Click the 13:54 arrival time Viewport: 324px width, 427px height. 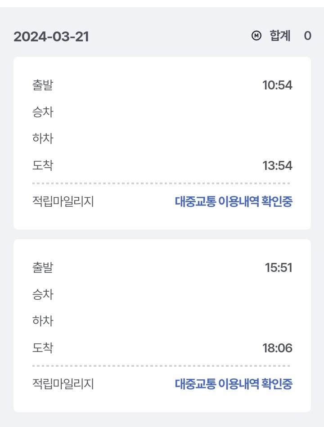click(277, 166)
